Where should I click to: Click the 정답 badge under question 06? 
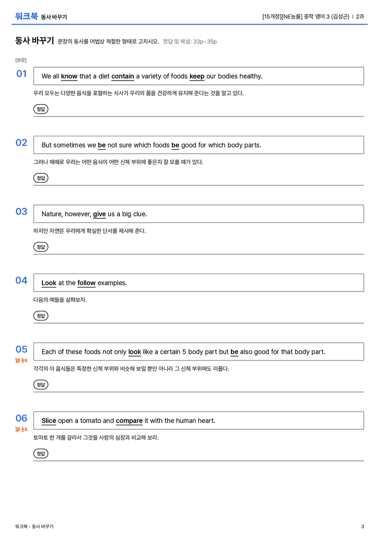pos(40,453)
